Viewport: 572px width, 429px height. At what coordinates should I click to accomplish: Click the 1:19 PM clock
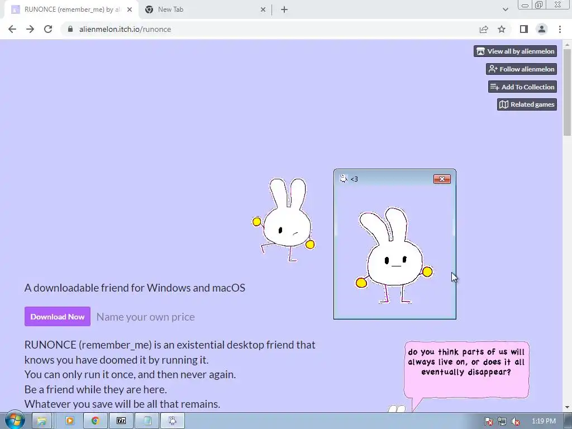pyautogui.click(x=544, y=421)
